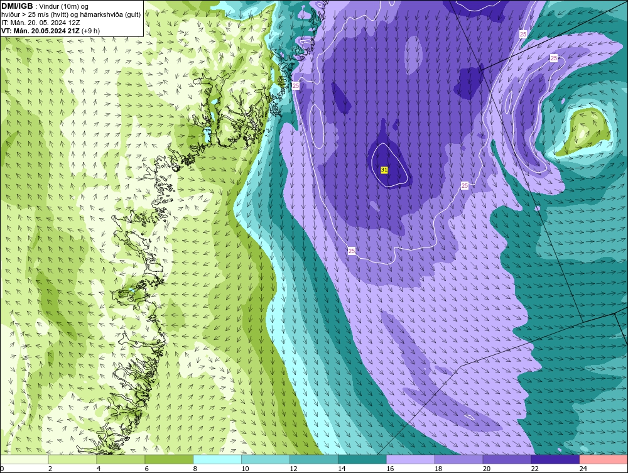The width and height of the screenshot is (628, 473).
Task: Click the 25 contour label directly below the 31 marker
Action: tap(352, 251)
